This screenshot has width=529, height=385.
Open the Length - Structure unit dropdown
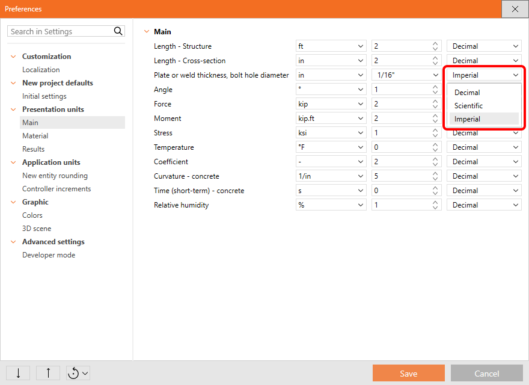click(331, 46)
